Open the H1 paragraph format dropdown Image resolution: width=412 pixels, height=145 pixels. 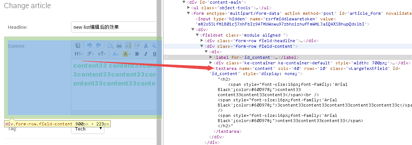coord(79,54)
